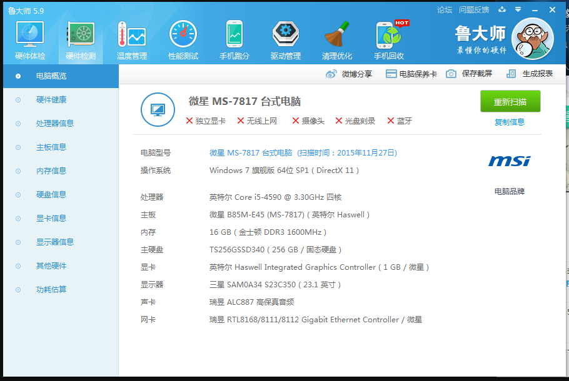The width and height of the screenshot is (569, 381).
Task: Select 电脑概览 in the sidebar
Action: (x=61, y=76)
